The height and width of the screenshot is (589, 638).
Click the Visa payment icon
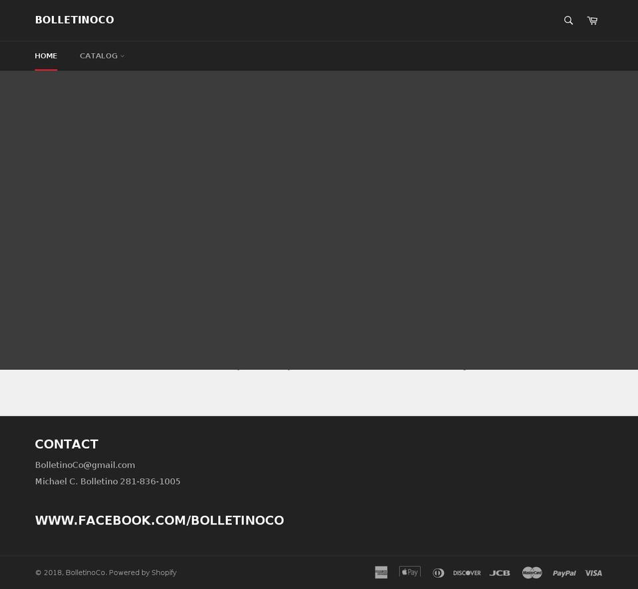(593, 573)
